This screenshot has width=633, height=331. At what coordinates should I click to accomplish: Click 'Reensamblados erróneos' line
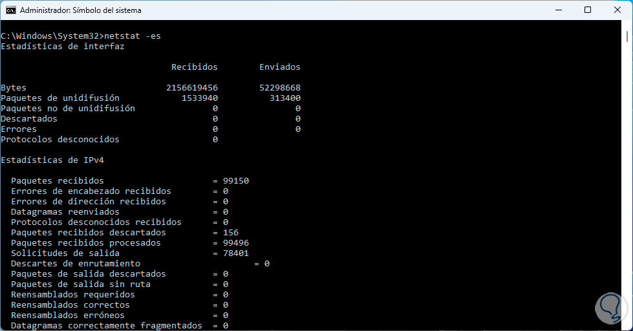coord(120,315)
